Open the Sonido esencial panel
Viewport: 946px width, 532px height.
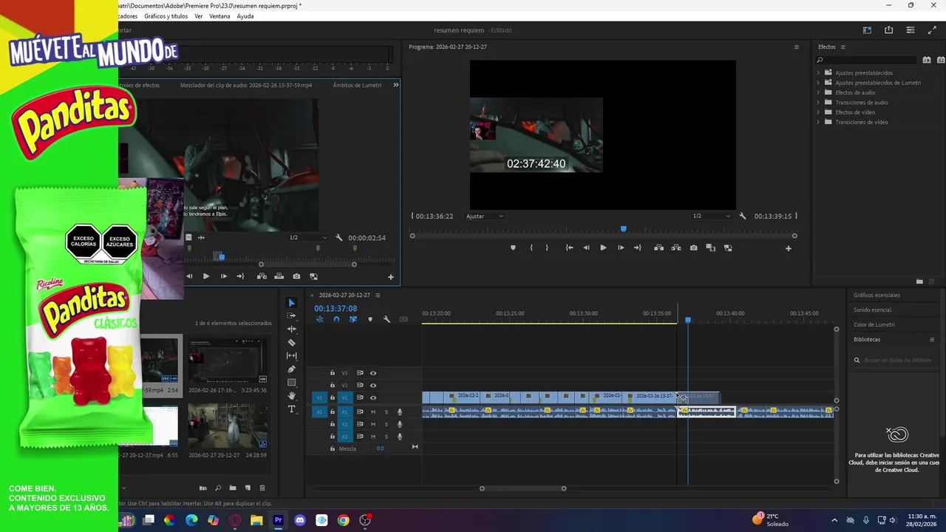pos(872,310)
